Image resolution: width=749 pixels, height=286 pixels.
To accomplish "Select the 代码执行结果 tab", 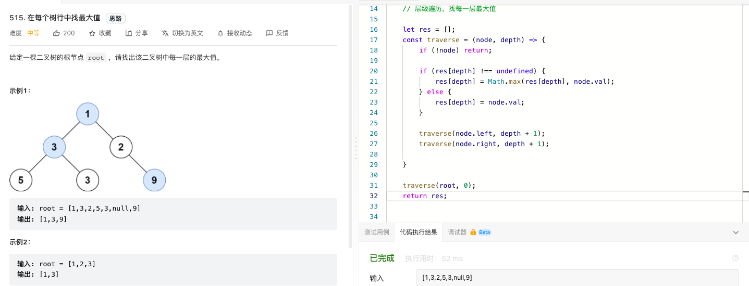I will (x=419, y=232).
